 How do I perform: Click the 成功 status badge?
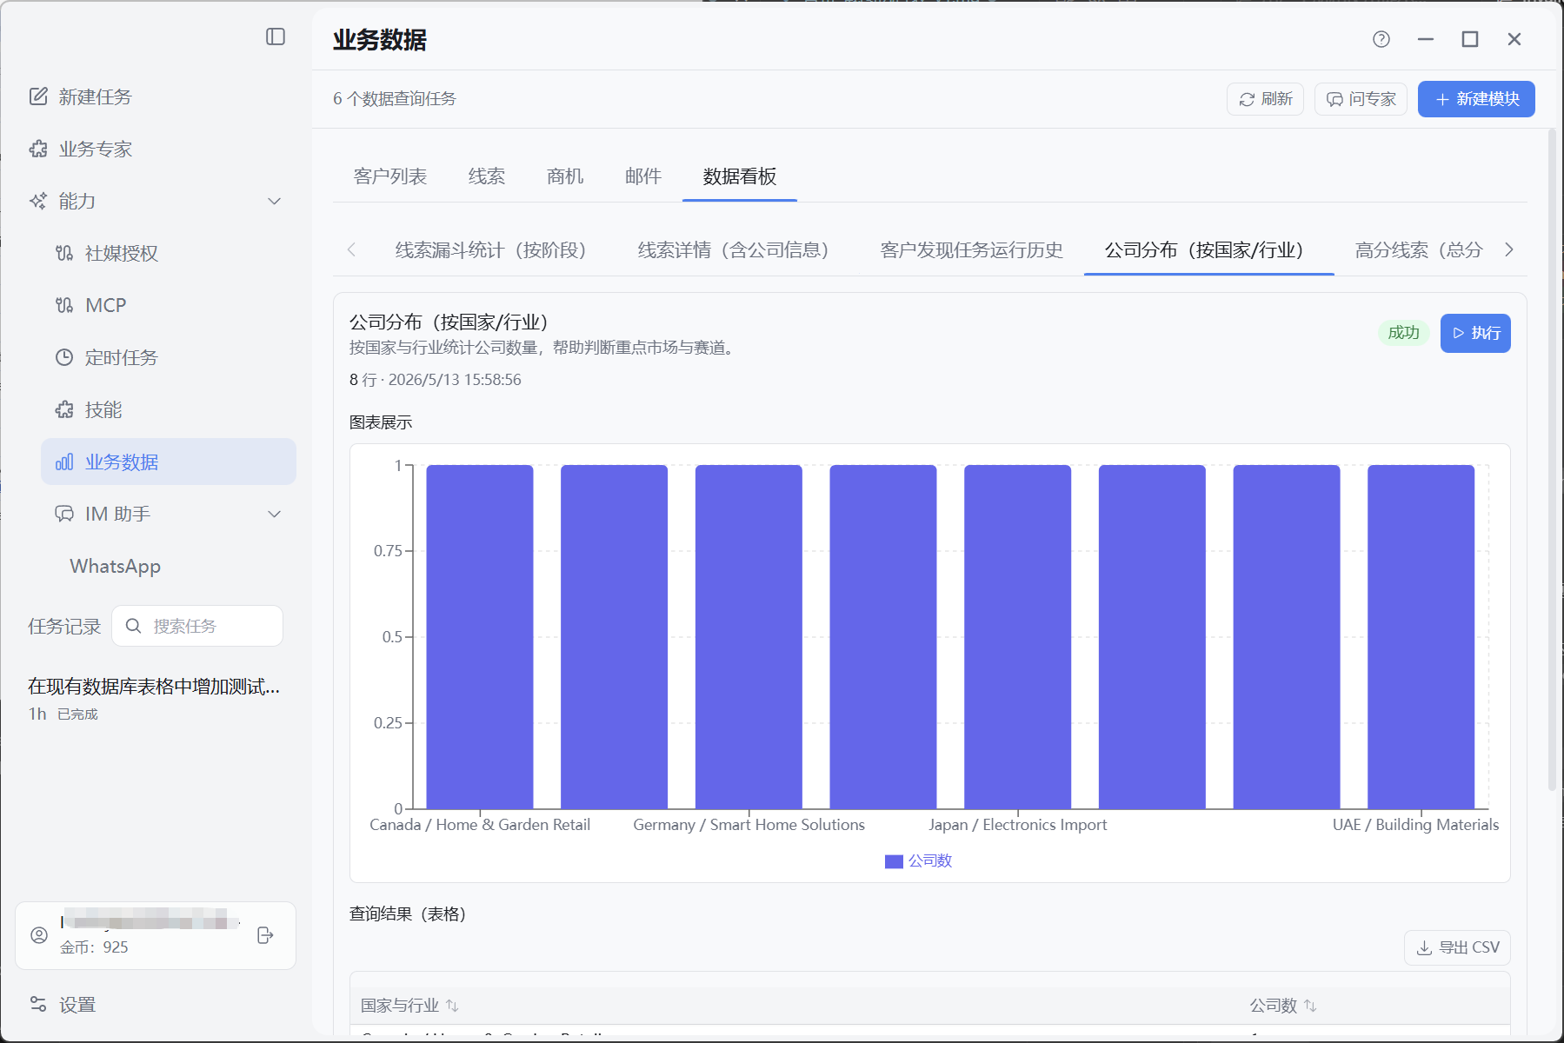[x=1403, y=333]
